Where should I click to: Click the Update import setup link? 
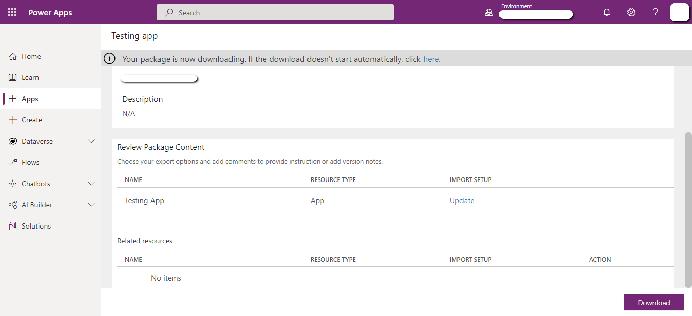click(x=462, y=200)
